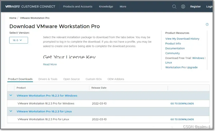Click GO TO DOWNLOADS for Windows row

[x=182, y=104]
